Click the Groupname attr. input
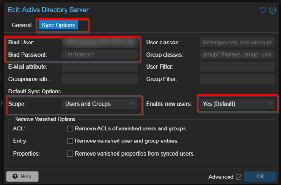 pos(100,79)
